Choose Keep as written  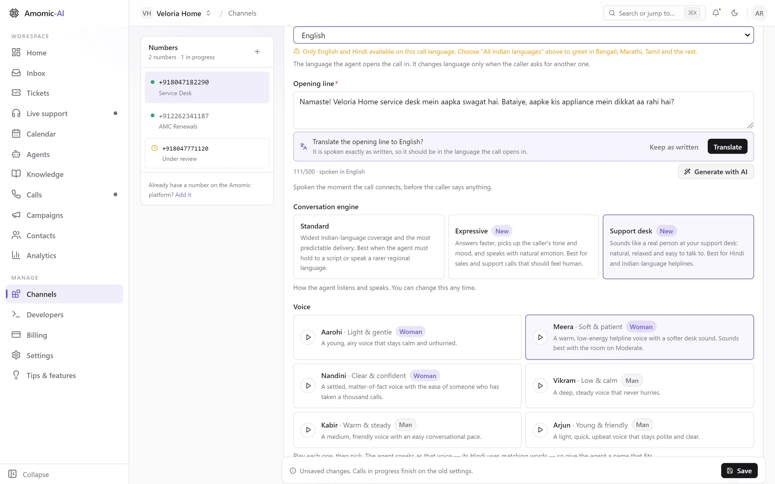(x=674, y=147)
